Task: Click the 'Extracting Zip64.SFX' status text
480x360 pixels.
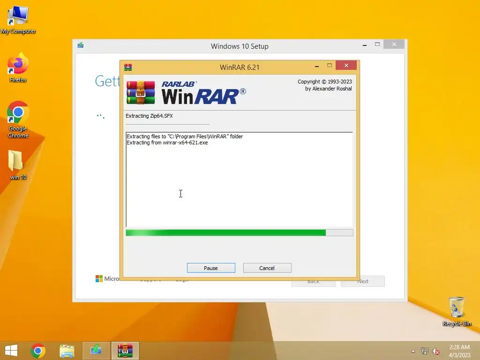Action: point(149,116)
